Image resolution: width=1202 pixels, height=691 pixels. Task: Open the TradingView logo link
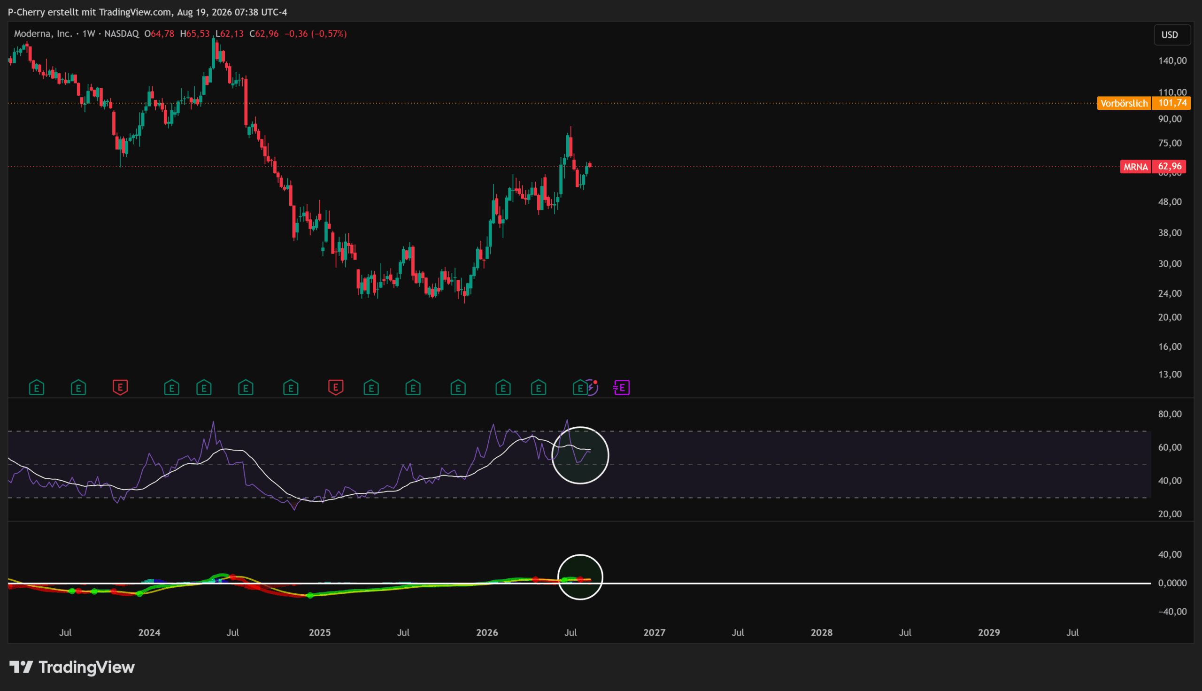[72, 667]
